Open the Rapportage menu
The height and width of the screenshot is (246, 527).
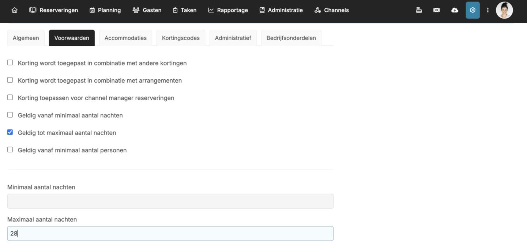click(228, 10)
